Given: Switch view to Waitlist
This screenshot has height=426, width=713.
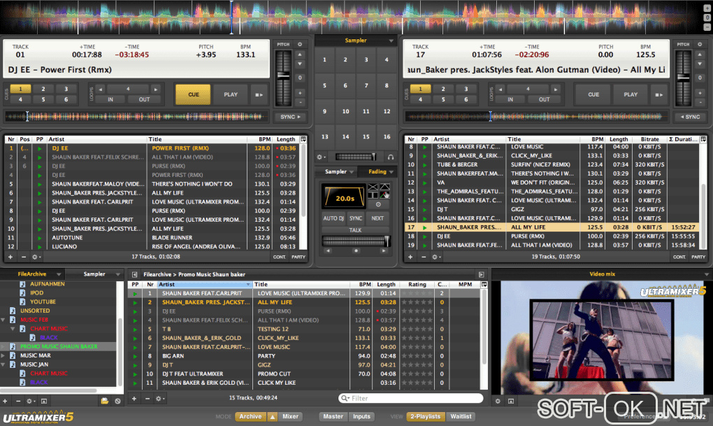Looking at the screenshot, I should coord(461,416).
